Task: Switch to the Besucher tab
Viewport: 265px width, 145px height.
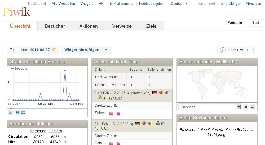Action: tap(55, 26)
